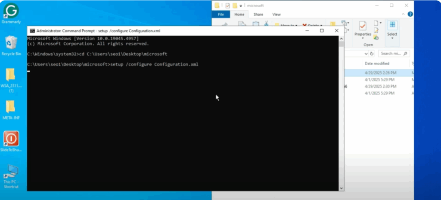Click the Copy icon in Explorer ribbon
Screen dimensions: 441x200
(x=242, y=24)
